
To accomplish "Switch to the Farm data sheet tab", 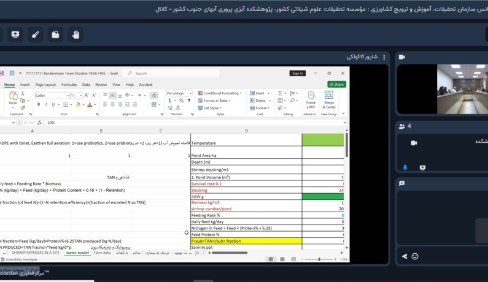I will coord(102,253).
